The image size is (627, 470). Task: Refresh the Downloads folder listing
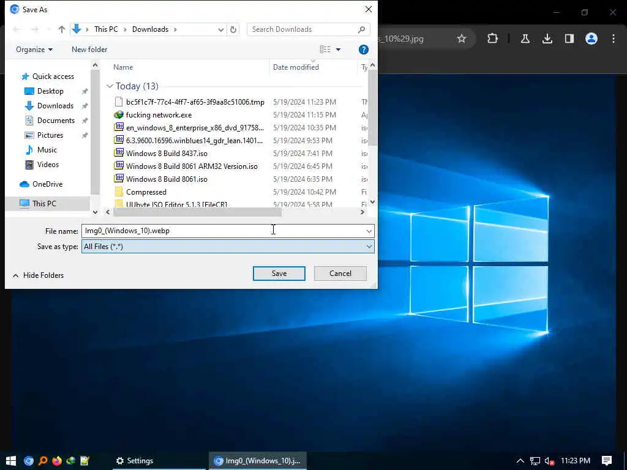point(233,29)
